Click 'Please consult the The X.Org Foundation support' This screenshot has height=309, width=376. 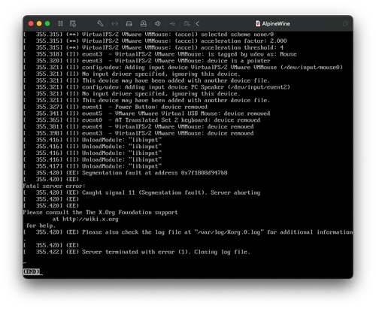click(100, 212)
